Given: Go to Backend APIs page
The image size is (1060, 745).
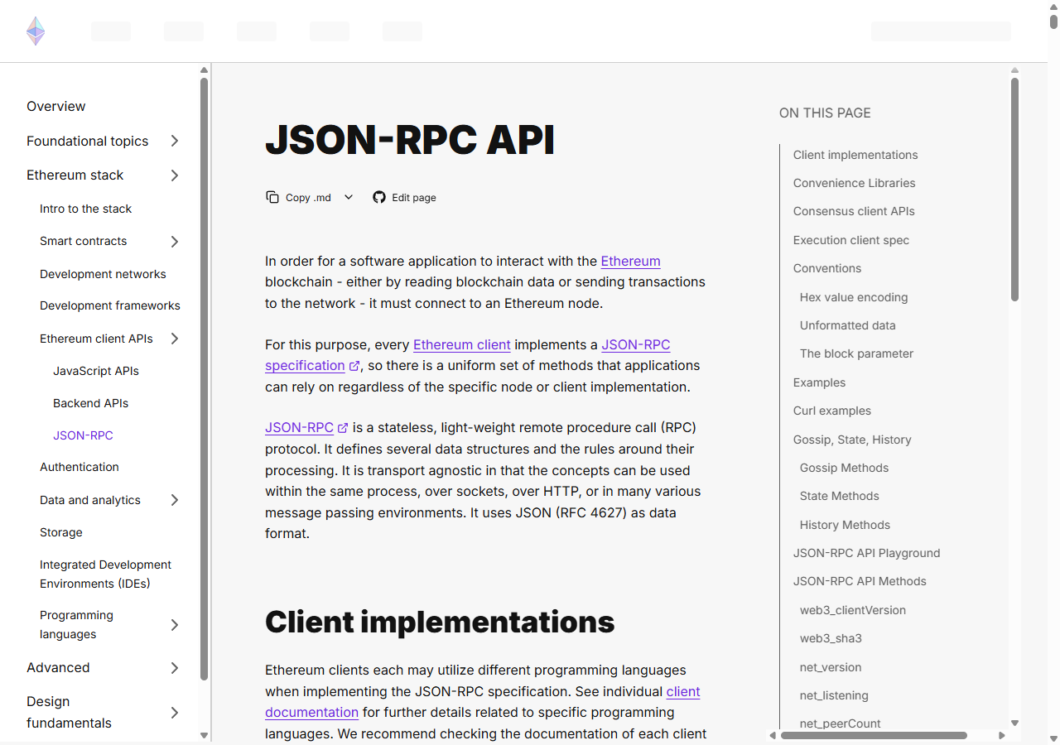Looking at the screenshot, I should point(91,403).
